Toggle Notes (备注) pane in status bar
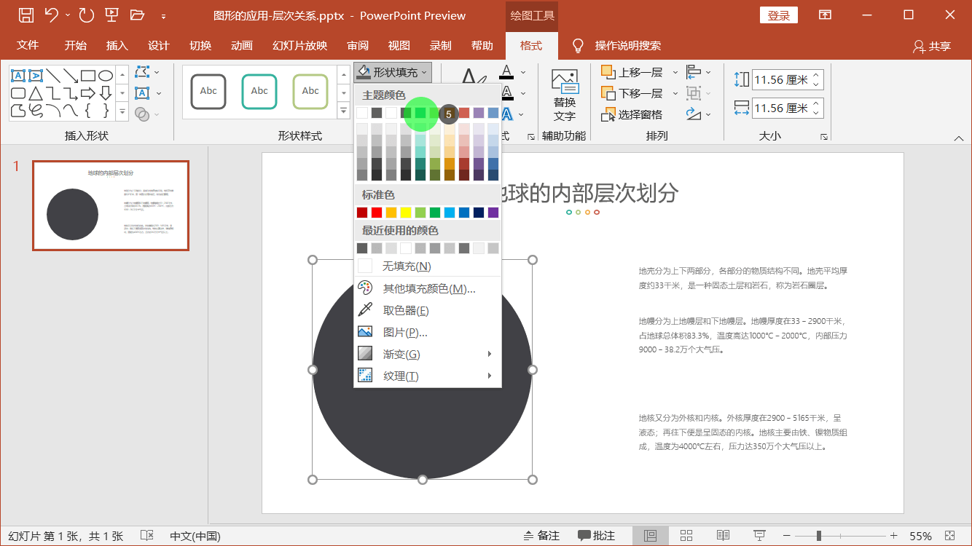This screenshot has width=972, height=546. tap(541, 536)
